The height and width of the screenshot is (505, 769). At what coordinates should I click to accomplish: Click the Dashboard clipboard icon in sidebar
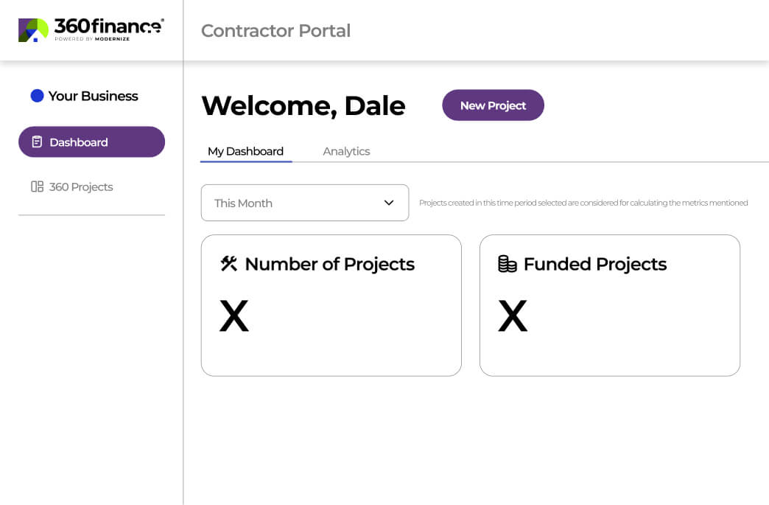point(37,142)
